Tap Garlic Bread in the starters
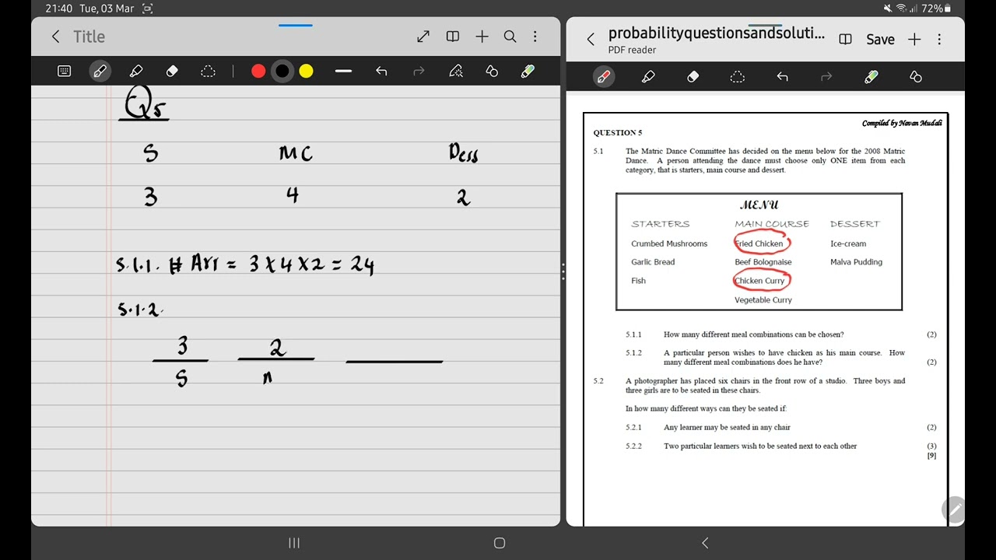This screenshot has width=996, height=560. point(653,262)
